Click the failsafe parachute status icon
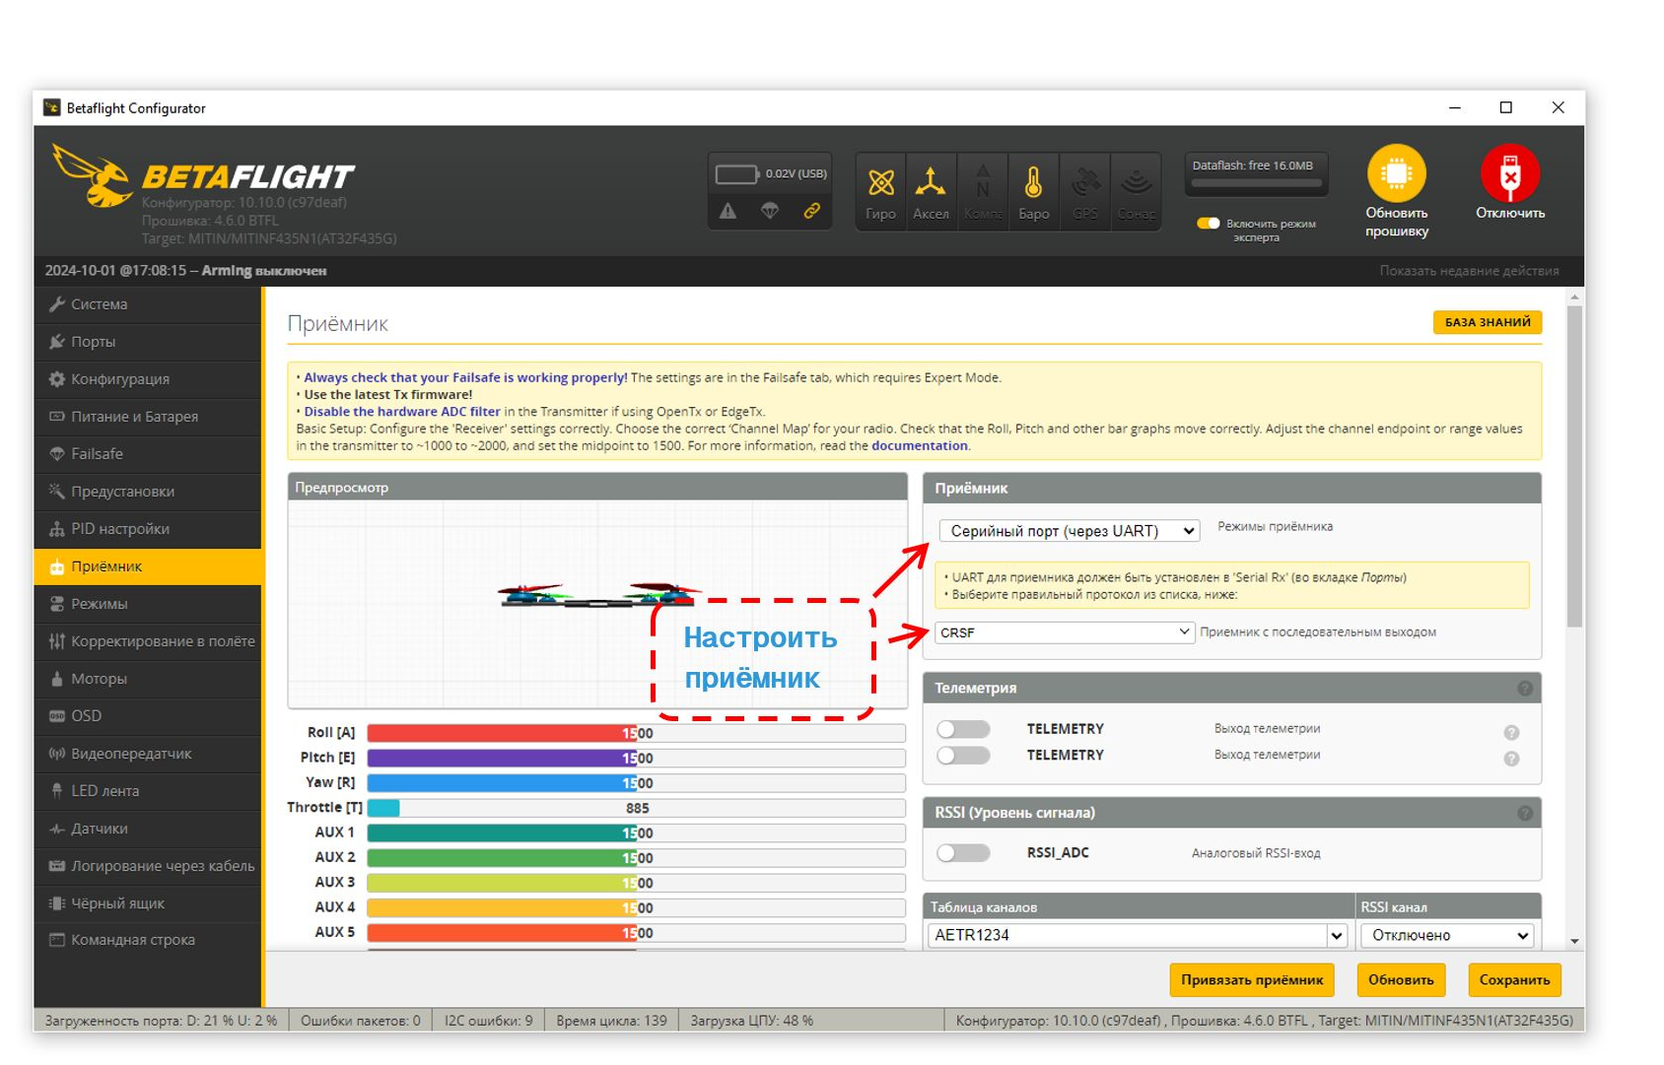Image resolution: width=1664 pixels, height=1065 pixels. point(770,210)
